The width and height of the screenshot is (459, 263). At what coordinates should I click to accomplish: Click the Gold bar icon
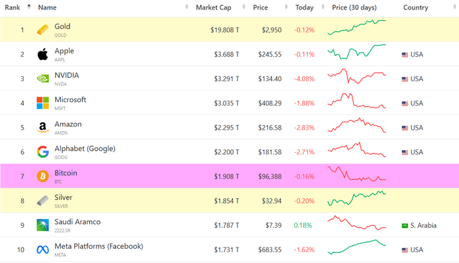point(43,30)
